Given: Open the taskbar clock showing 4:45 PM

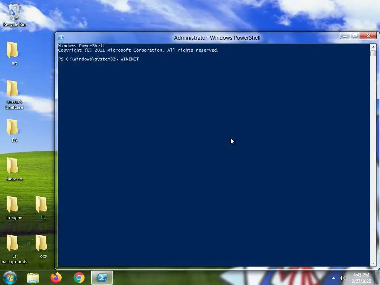Looking at the screenshot, I should [361, 278].
